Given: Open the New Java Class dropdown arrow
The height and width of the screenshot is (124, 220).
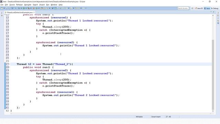Looking at the screenshot, I should click(x=39, y=8).
